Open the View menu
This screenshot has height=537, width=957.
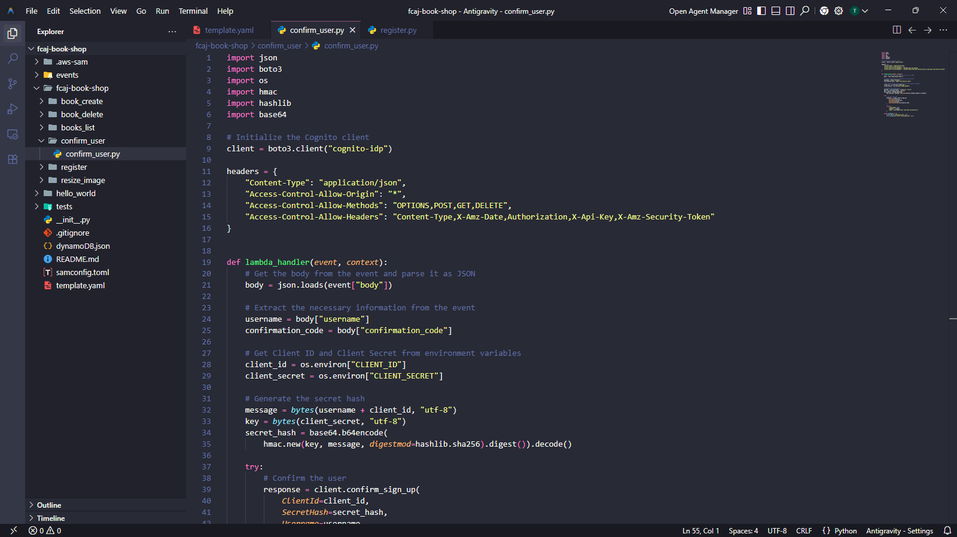118,11
